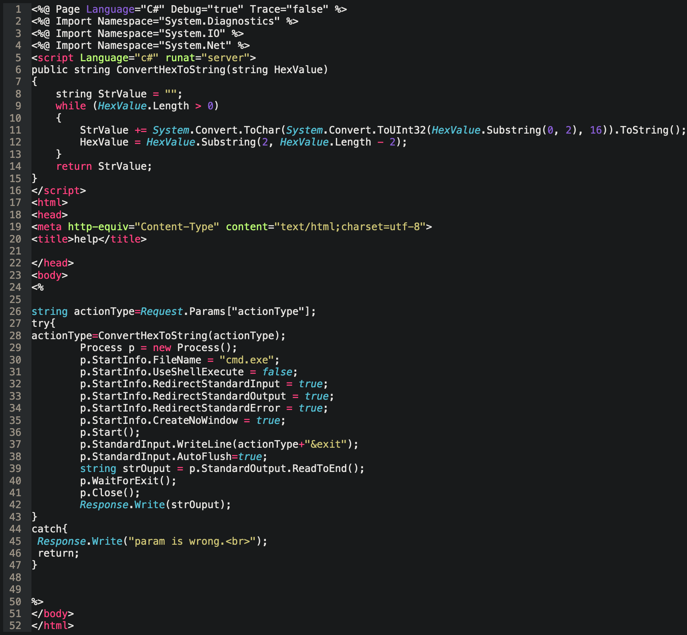Screen dimensions: 687x635
Task: Click the "&exit" string literal
Action: point(326,444)
